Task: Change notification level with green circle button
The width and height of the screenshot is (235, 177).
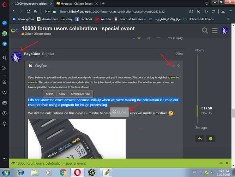Action: (211, 139)
